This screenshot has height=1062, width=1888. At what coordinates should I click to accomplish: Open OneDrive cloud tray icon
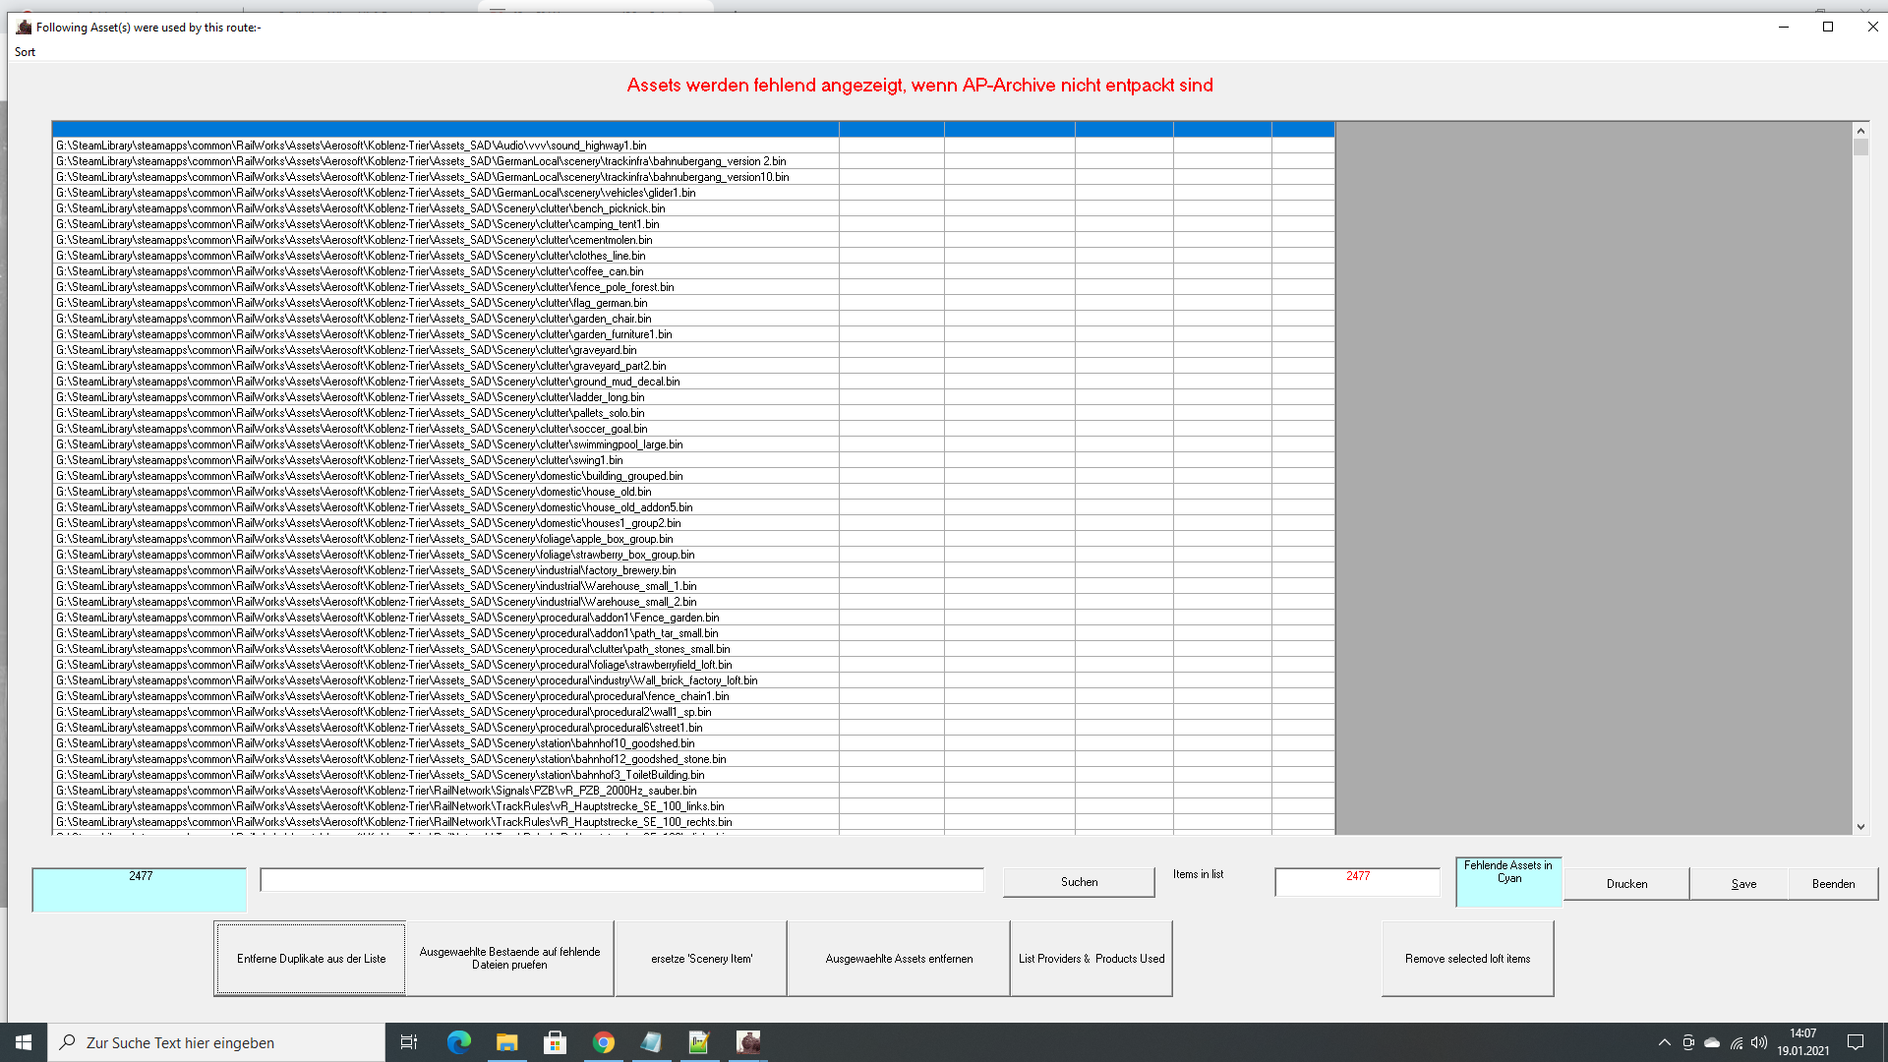1712,1042
